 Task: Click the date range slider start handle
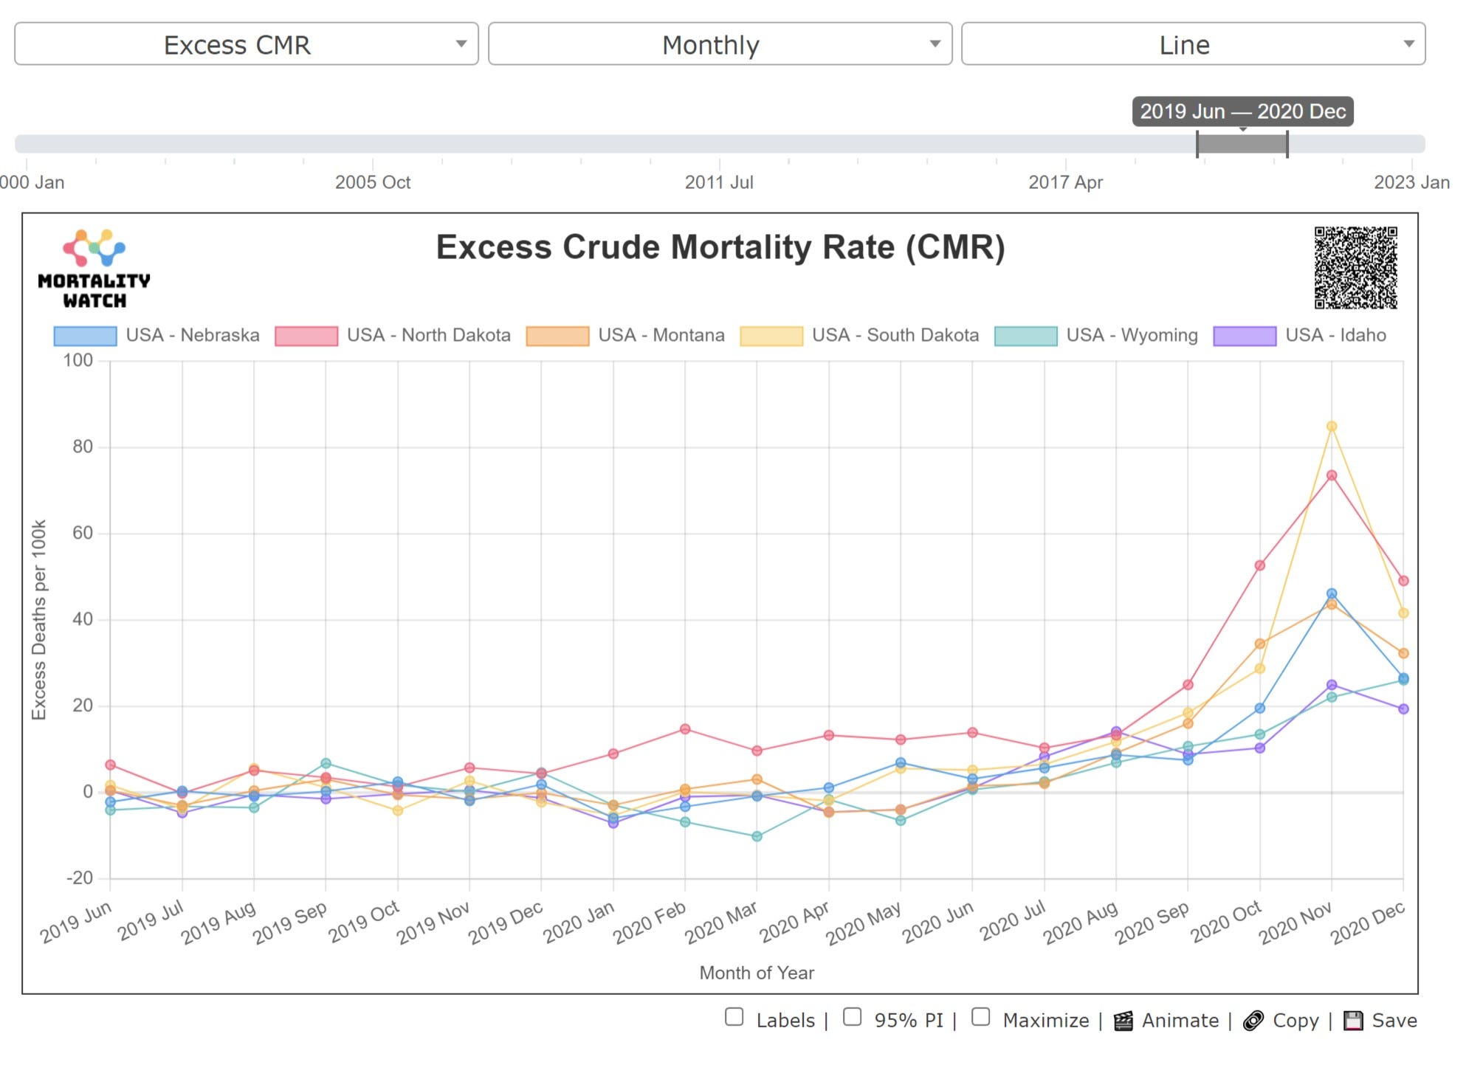click(1197, 144)
